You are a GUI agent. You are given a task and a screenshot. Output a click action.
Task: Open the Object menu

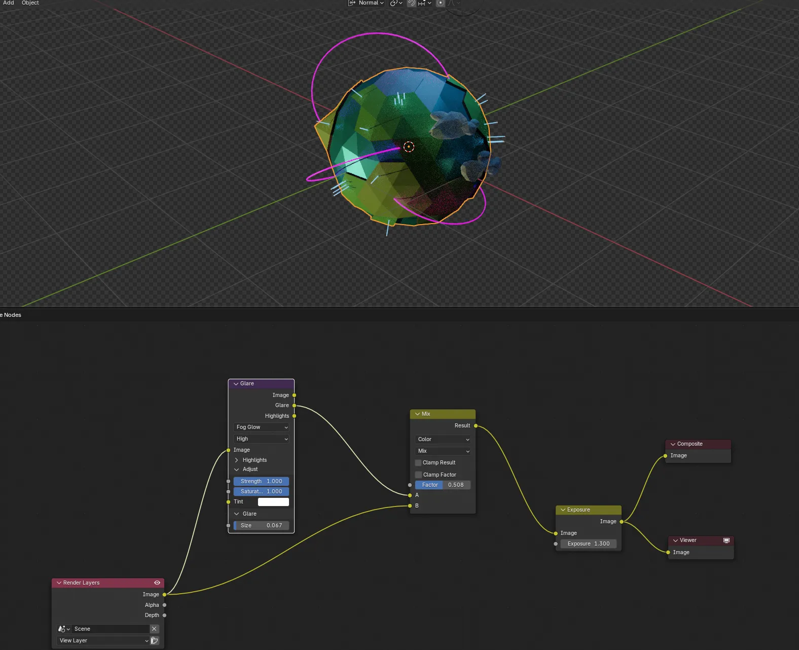click(30, 3)
